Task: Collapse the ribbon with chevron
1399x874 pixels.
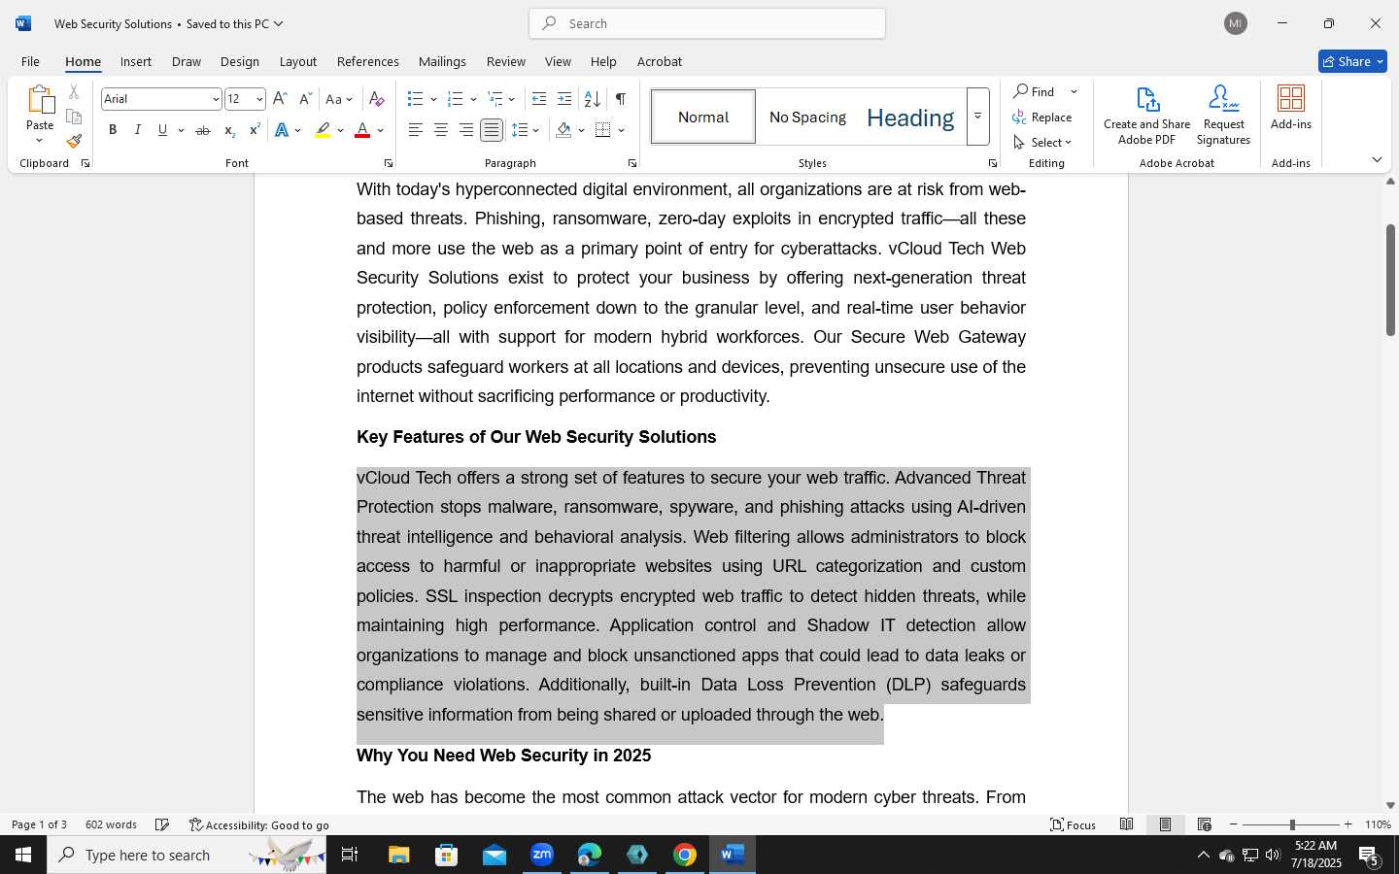Action: 1377,159
